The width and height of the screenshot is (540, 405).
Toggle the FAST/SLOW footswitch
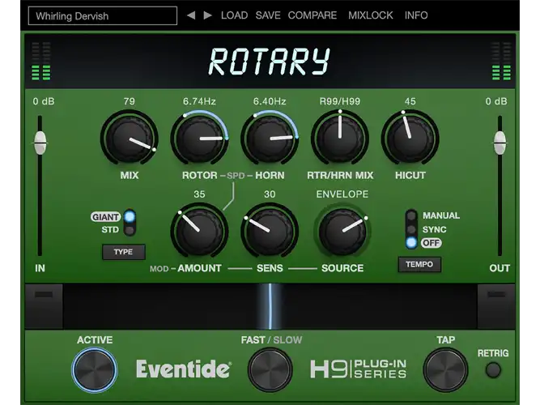coord(270,370)
